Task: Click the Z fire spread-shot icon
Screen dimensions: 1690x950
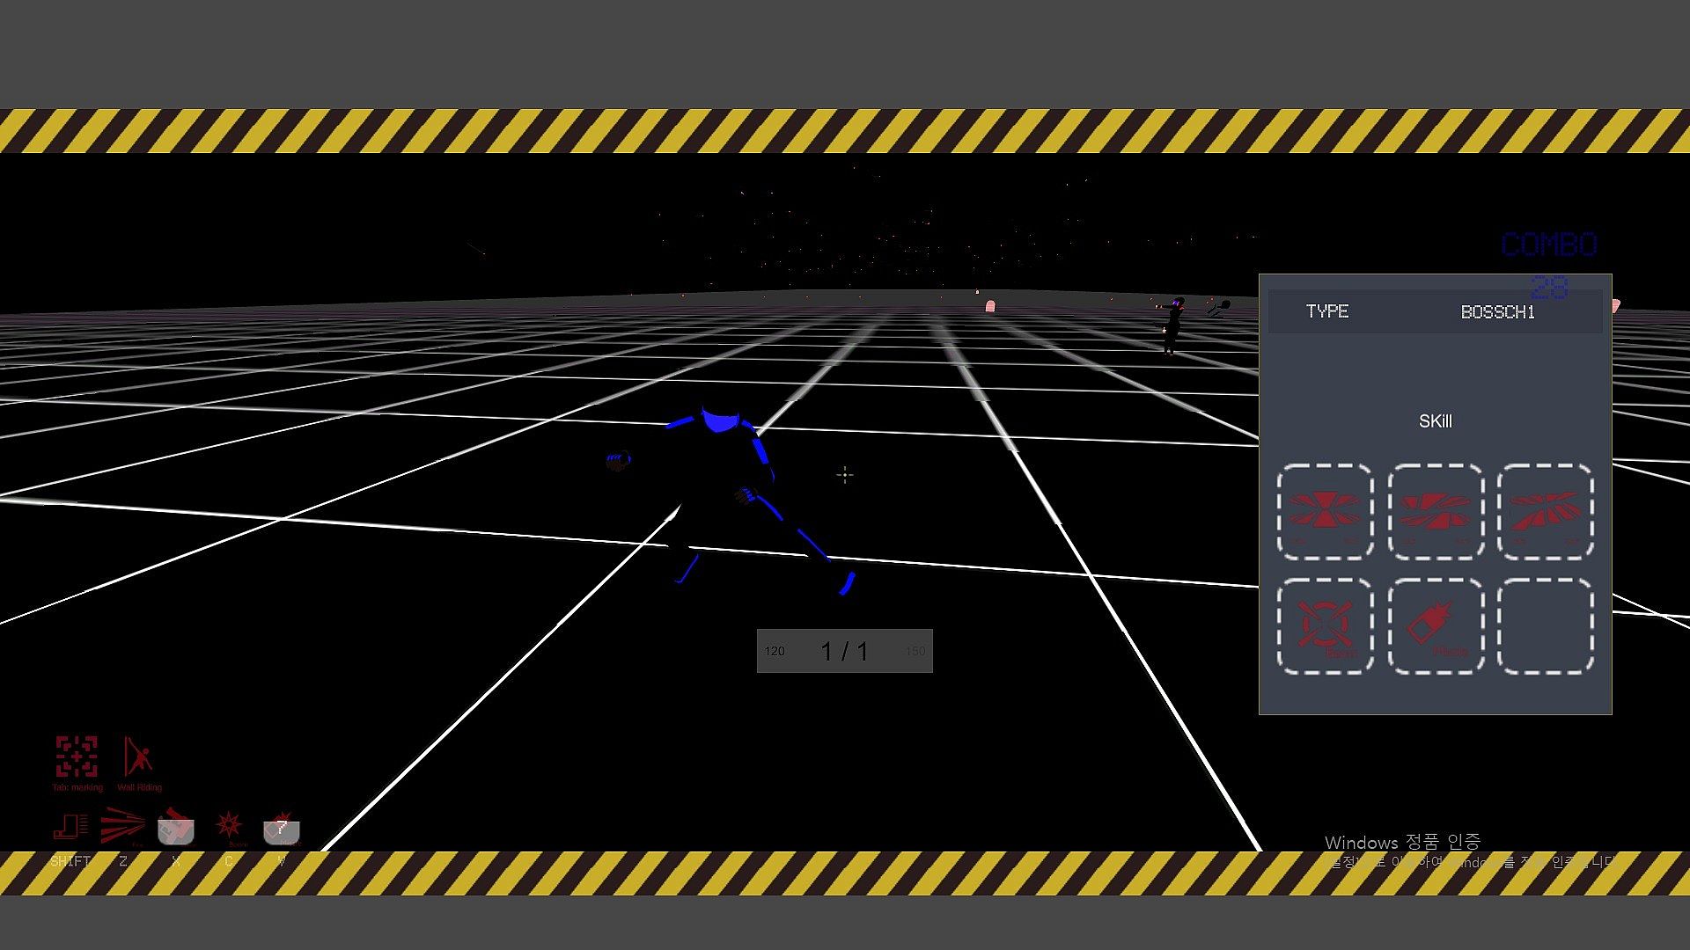Action: [x=122, y=826]
